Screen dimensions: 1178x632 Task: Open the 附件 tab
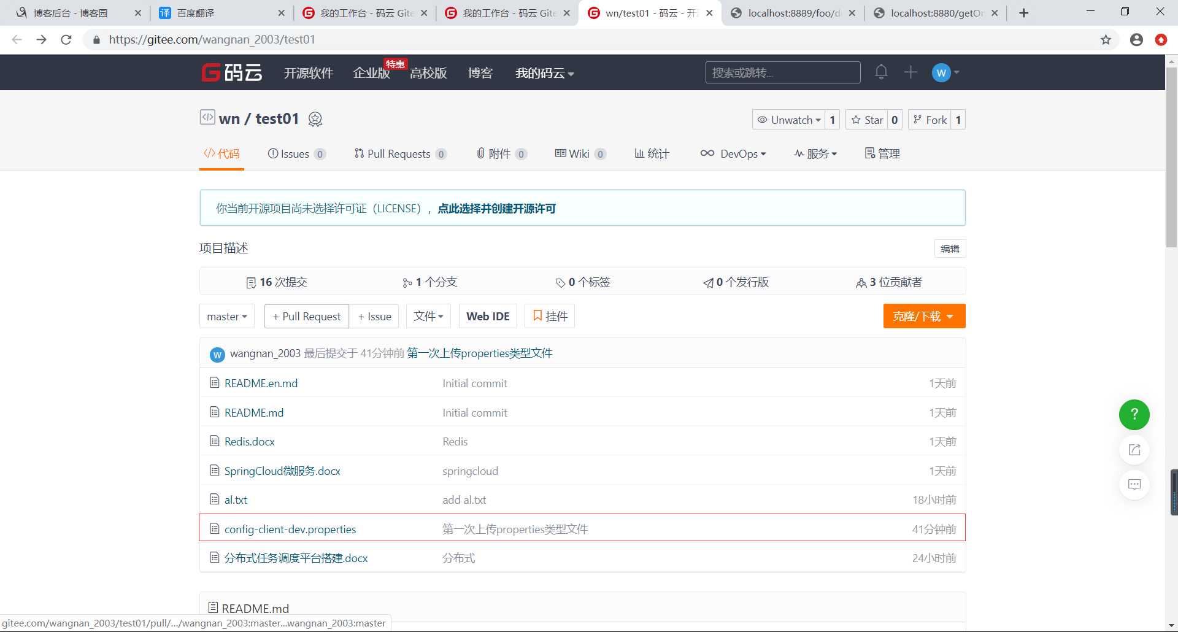tap(502, 153)
